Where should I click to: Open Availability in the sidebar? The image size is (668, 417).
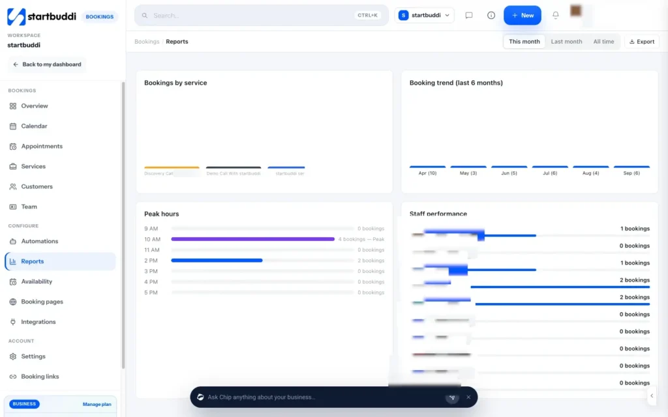click(60, 281)
